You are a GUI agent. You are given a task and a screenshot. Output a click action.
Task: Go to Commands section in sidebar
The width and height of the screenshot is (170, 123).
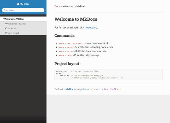[x=23, y=28]
